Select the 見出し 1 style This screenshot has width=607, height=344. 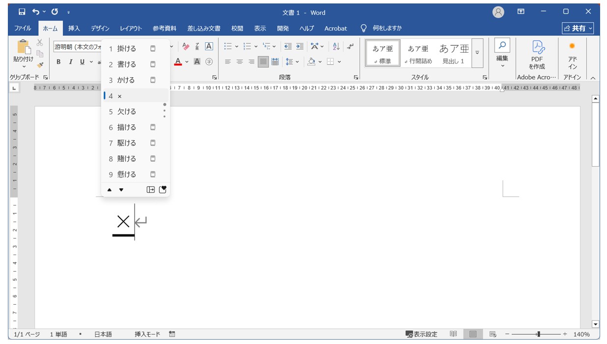tap(453, 53)
